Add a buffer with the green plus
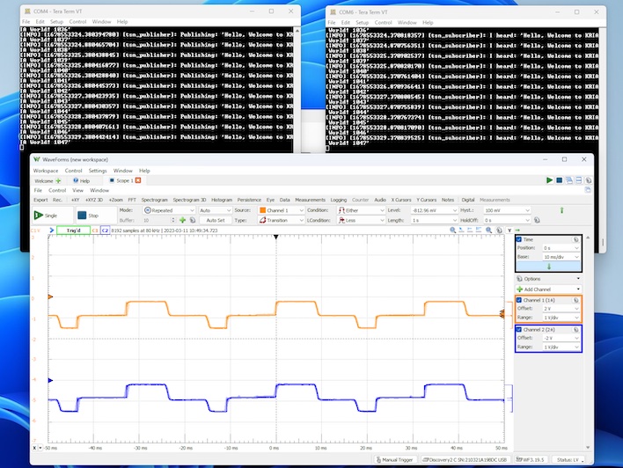The width and height of the screenshot is (623, 468). (182, 220)
